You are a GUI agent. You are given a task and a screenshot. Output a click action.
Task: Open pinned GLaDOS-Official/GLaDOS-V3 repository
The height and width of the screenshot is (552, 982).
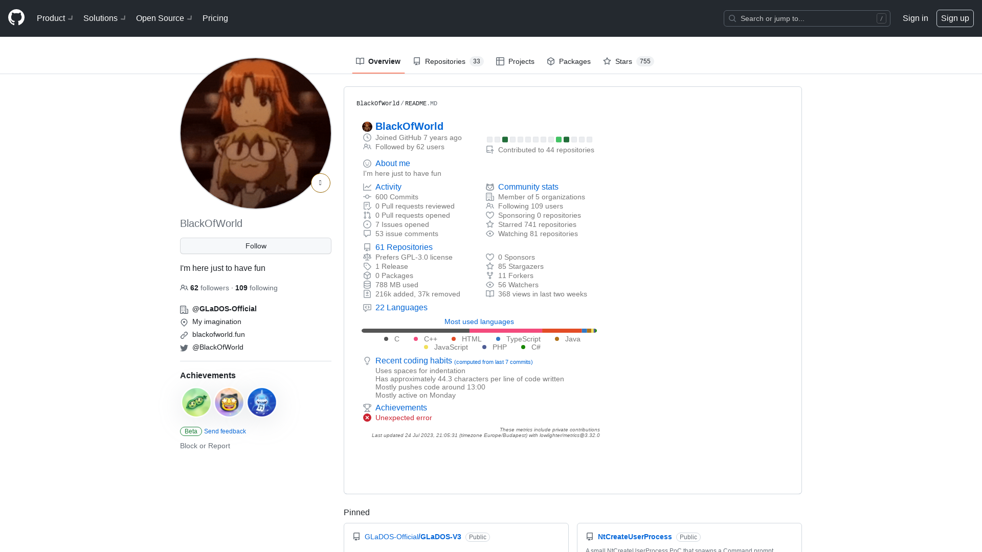tap(413, 537)
